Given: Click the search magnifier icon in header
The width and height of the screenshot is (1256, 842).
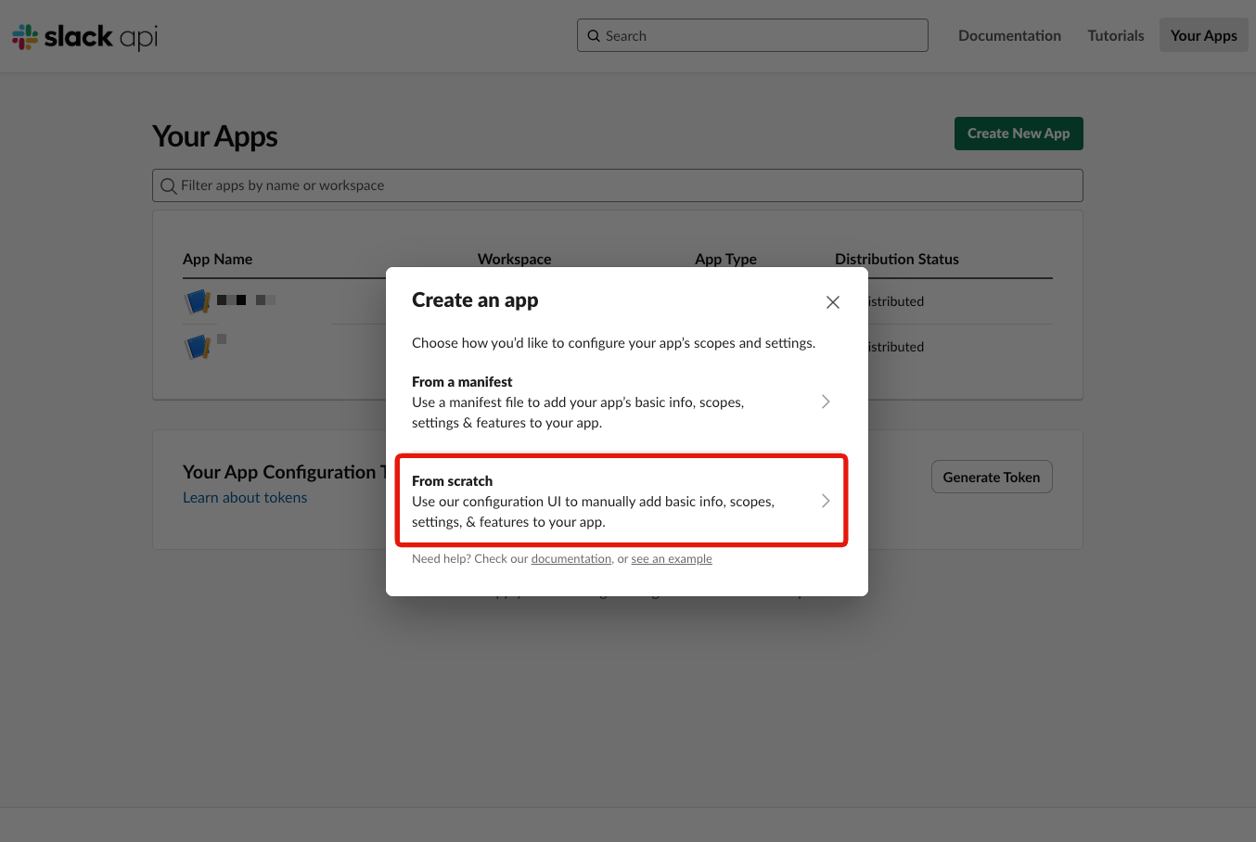Looking at the screenshot, I should click(594, 36).
